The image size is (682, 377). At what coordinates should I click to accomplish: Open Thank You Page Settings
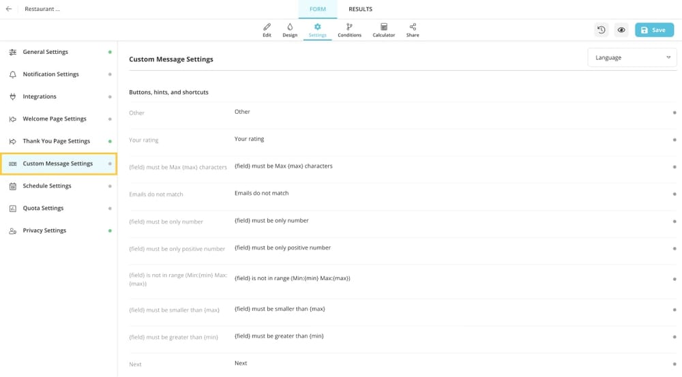tap(56, 141)
